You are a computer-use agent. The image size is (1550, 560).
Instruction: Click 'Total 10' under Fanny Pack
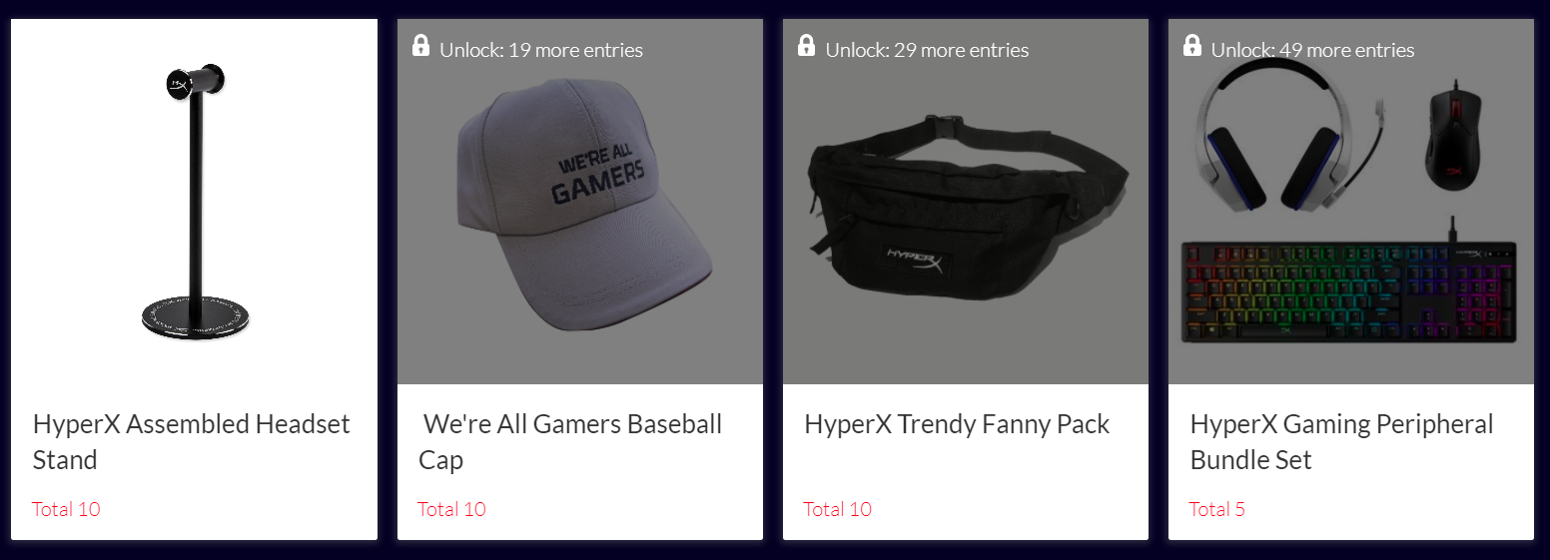tap(837, 509)
